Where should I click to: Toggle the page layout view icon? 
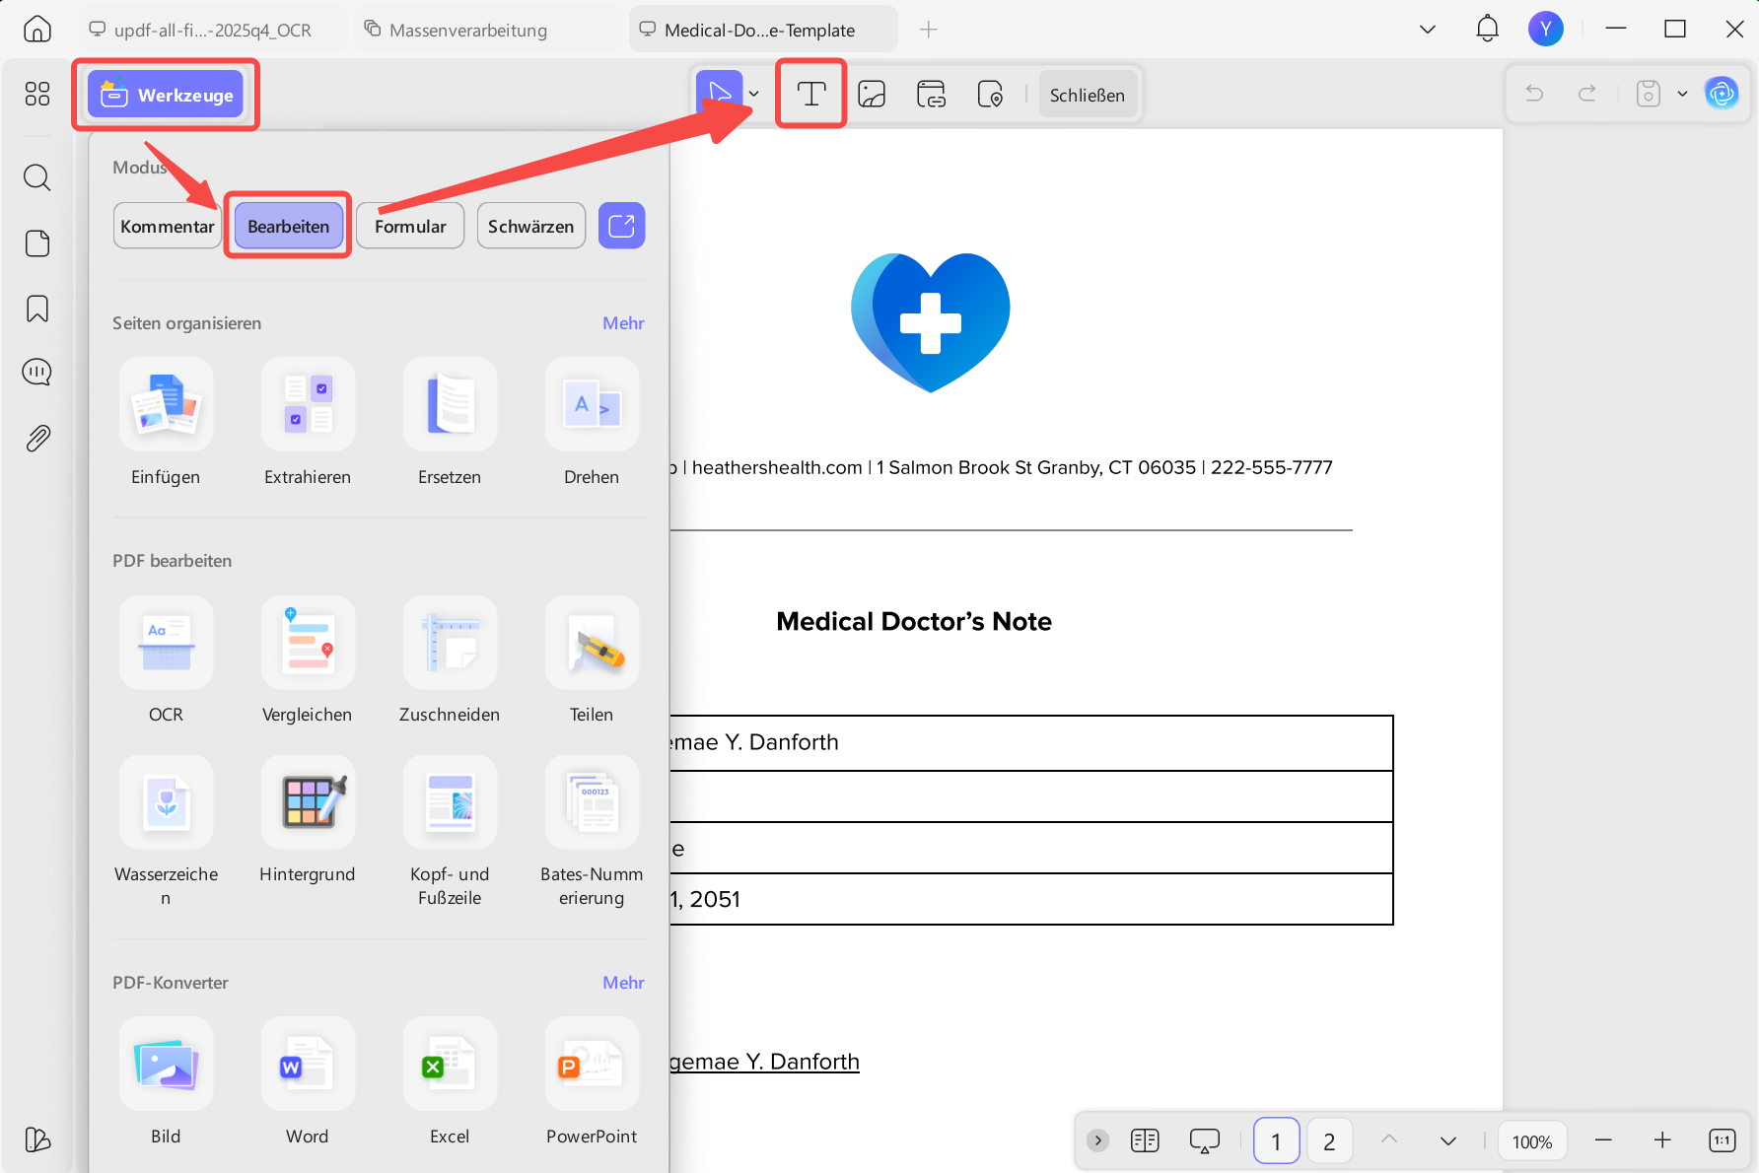(x=1145, y=1140)
